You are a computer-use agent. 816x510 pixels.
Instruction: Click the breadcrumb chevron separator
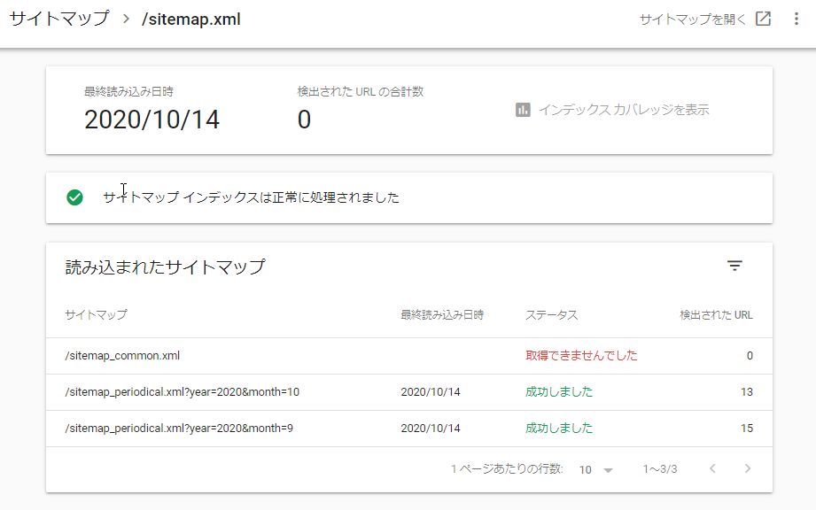(x=126, y=19)
